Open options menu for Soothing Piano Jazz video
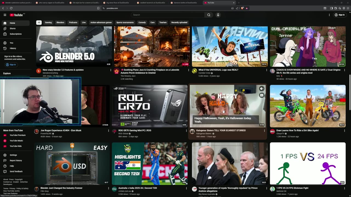351x197 pixels. tap(189, 70)
